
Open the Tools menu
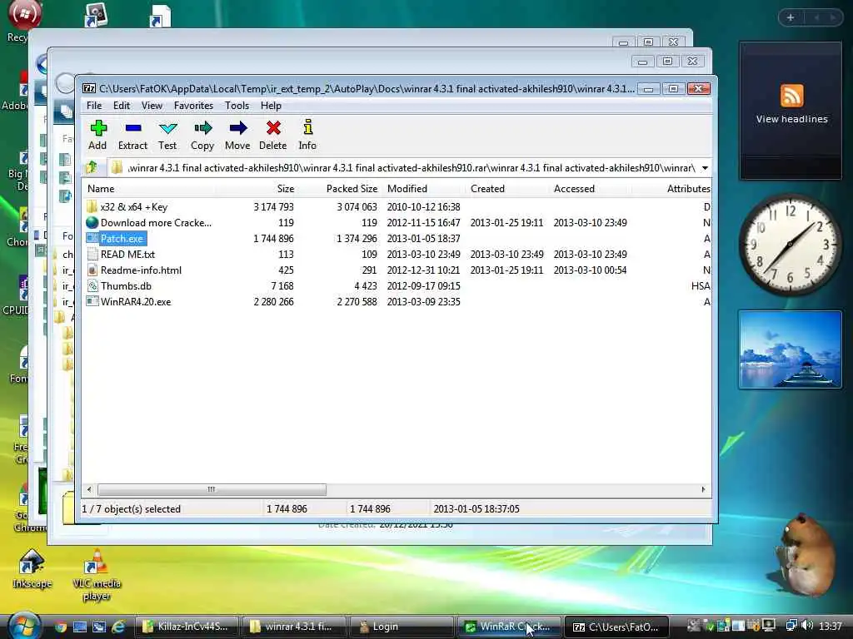(237, 106)
